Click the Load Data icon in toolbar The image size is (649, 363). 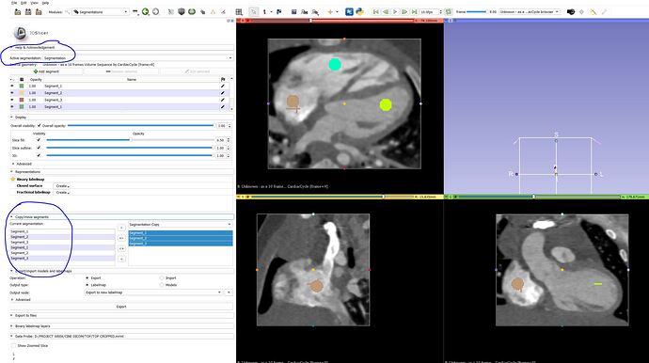tap(18, 12)
